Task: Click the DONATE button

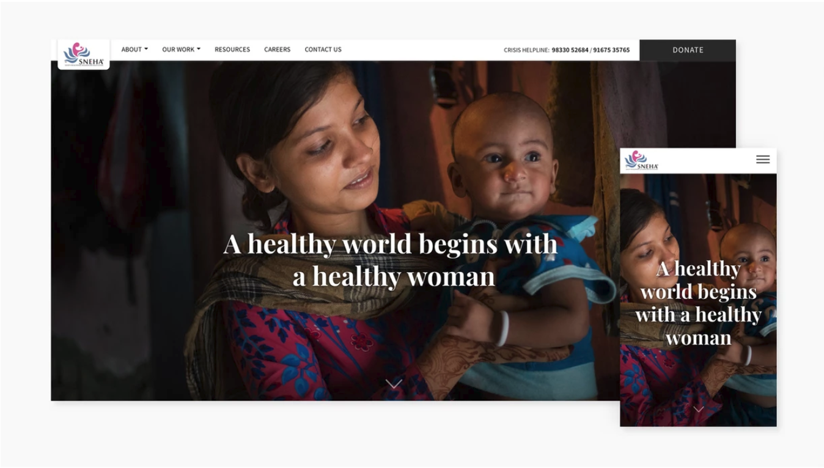Action: click(x=688, y=50)
